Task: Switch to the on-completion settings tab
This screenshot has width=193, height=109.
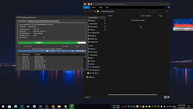Action: point(51,21)
